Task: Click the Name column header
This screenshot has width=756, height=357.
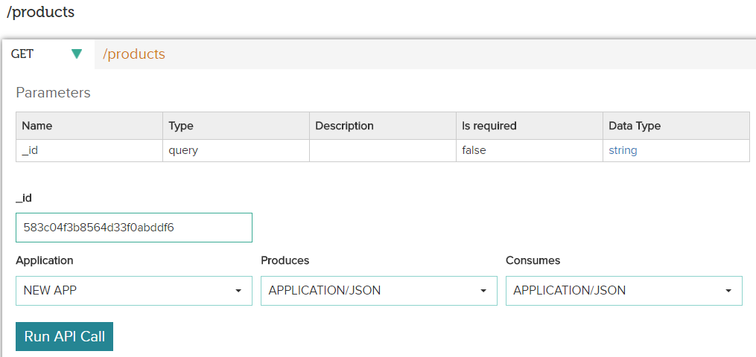Action: point(37,126)
